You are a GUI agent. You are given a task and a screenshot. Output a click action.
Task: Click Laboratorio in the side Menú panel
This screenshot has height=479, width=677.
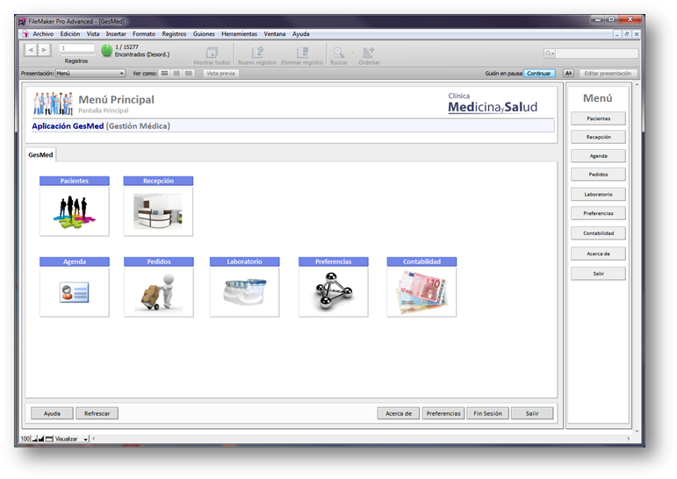[x=599, y=194]
